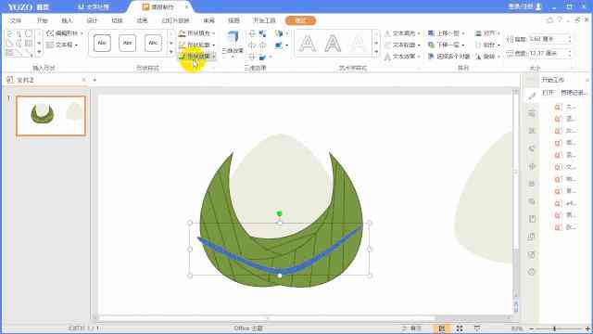The image size is (593, 334).
Task: Toggle the notes (备注) button in status bar
Action: click(x=412, y=328)
